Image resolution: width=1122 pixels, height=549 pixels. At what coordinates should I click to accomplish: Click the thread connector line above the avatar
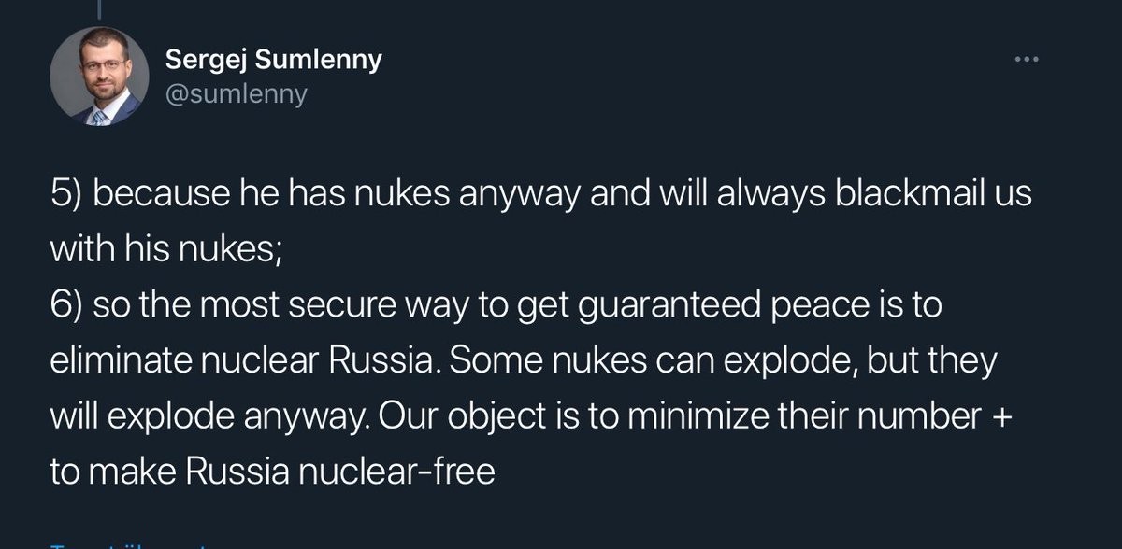coord(99,7)
